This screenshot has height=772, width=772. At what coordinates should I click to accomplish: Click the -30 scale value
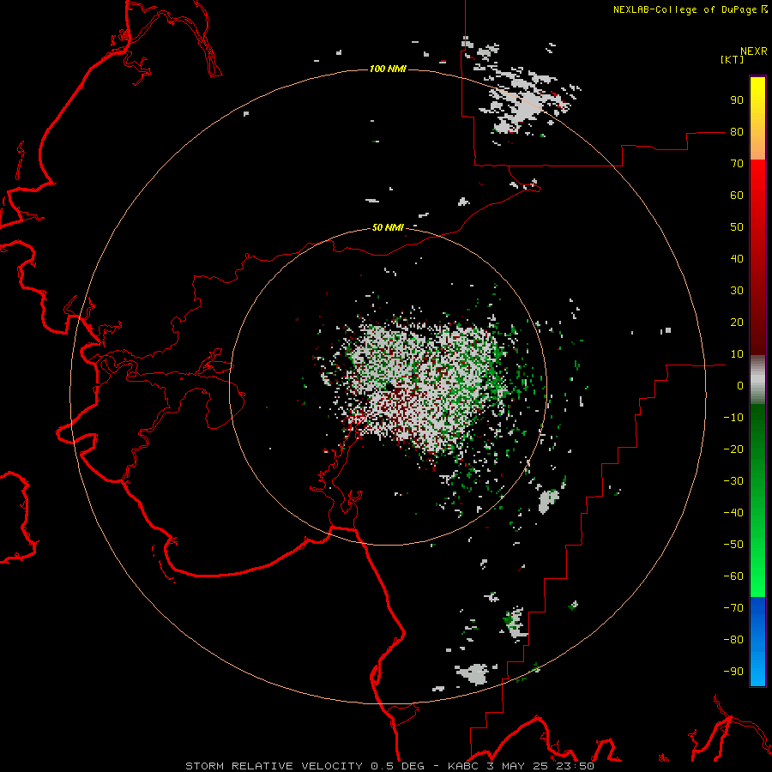coord(733,481)
